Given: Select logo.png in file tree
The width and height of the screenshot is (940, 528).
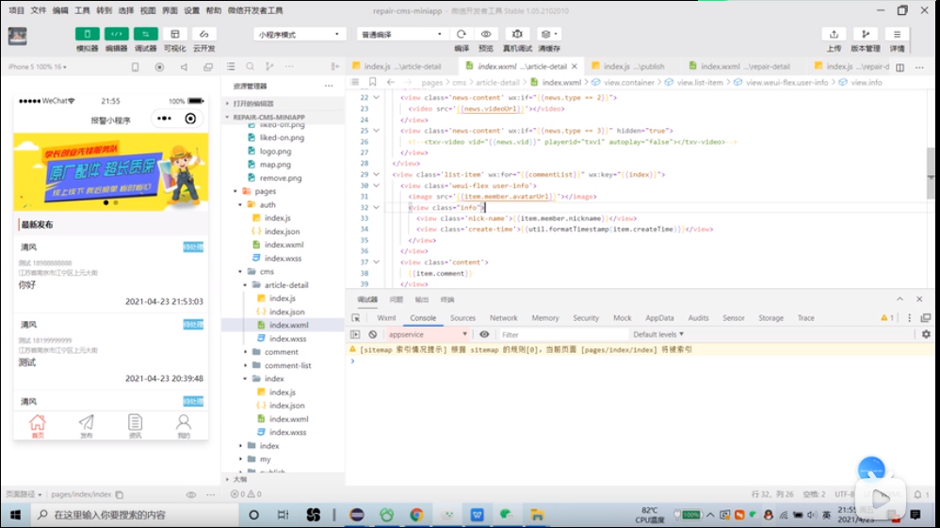Looking at the screenshot, I should (x=275, y=151).
